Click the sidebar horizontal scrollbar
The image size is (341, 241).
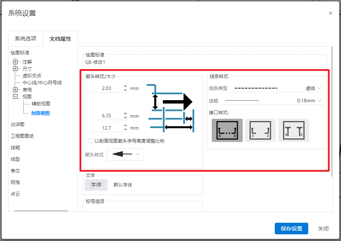click(41, 211)
